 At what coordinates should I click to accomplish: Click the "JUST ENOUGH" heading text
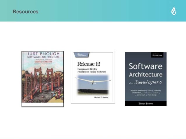[43, 54]
